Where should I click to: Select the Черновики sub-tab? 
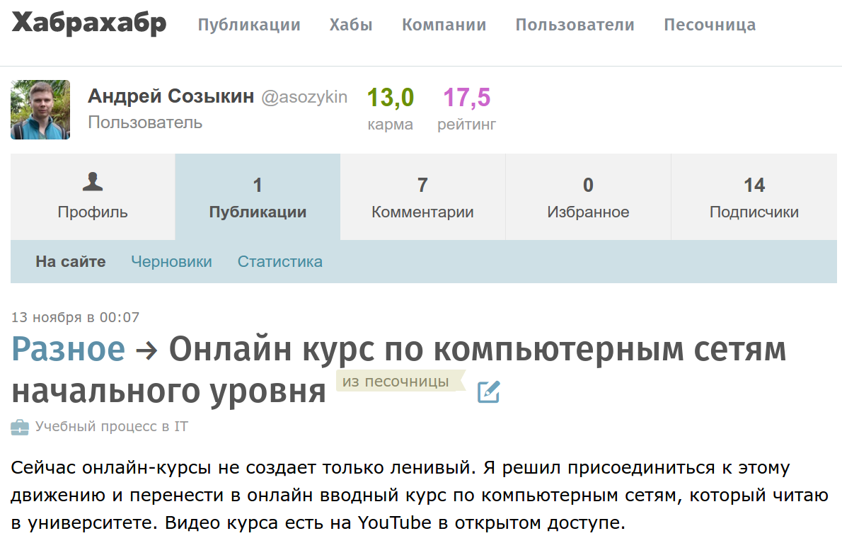[x=171, y=261]
